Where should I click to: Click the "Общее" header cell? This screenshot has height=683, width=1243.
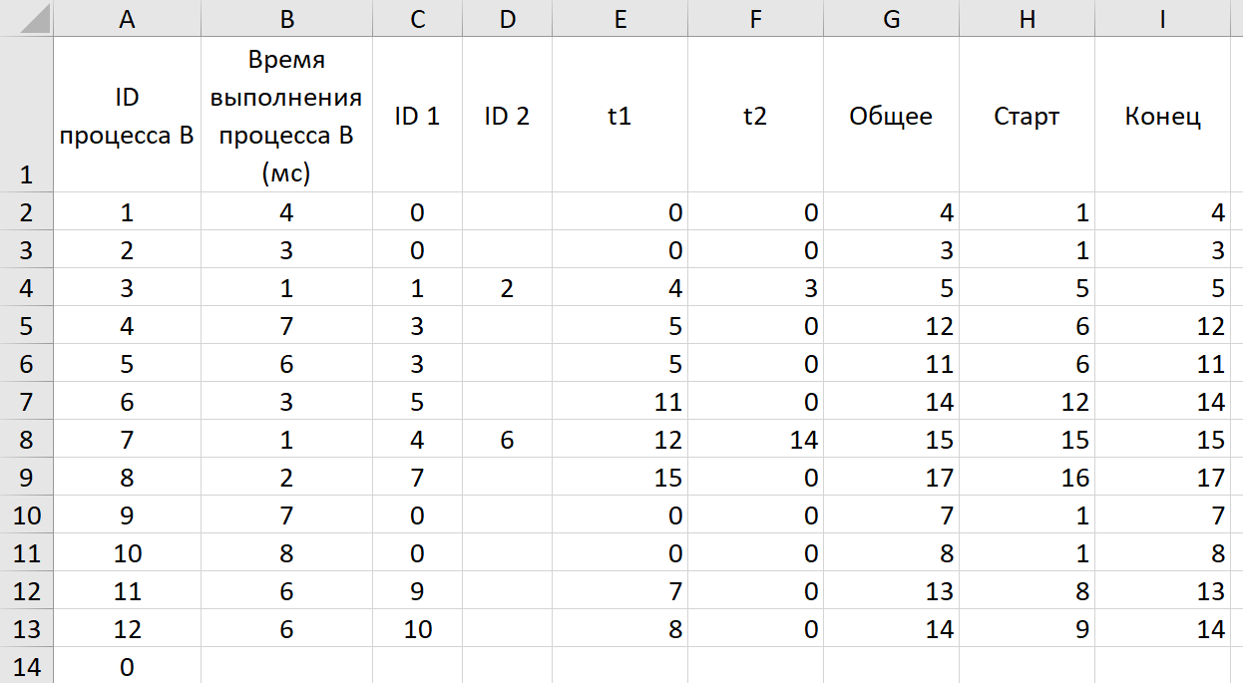coord(891,116)
